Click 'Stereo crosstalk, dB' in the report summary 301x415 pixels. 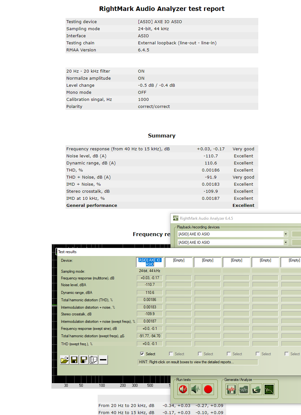pyautogui.click(x=88, y=191)
